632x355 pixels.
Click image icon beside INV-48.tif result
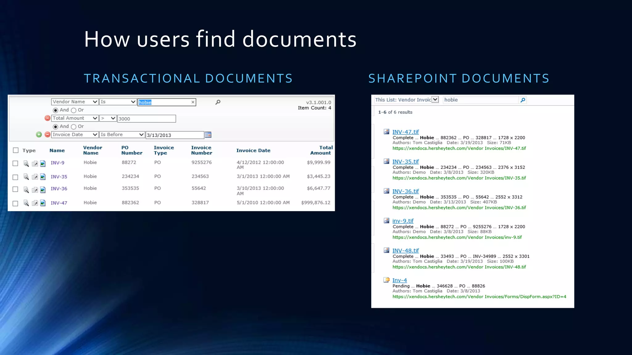pos(386,250)
